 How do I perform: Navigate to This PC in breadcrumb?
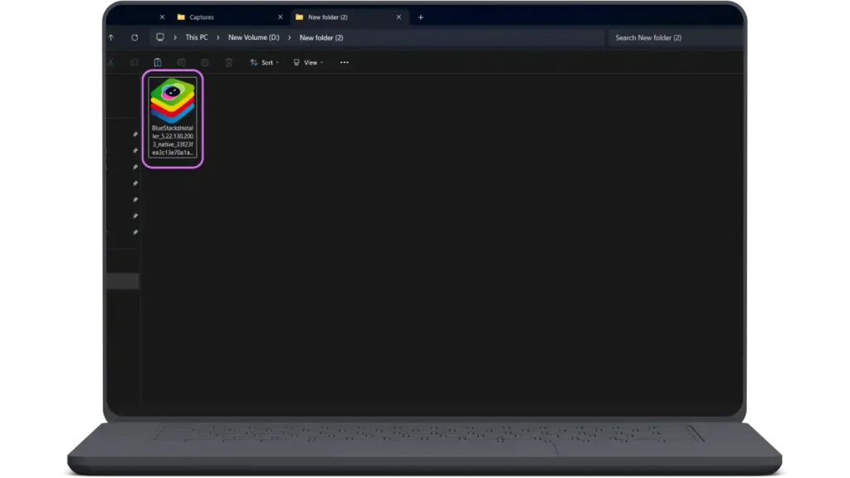pos(197,37)
